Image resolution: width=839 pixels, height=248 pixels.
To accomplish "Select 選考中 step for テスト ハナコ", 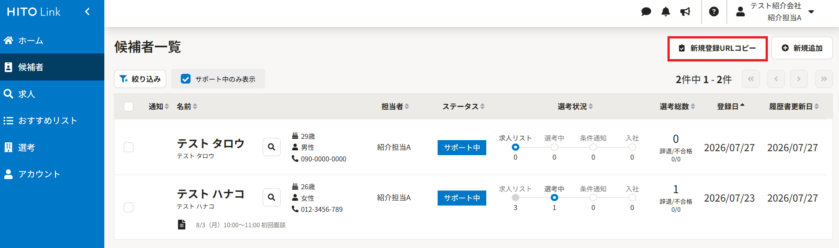I will (x=554, y=198).
